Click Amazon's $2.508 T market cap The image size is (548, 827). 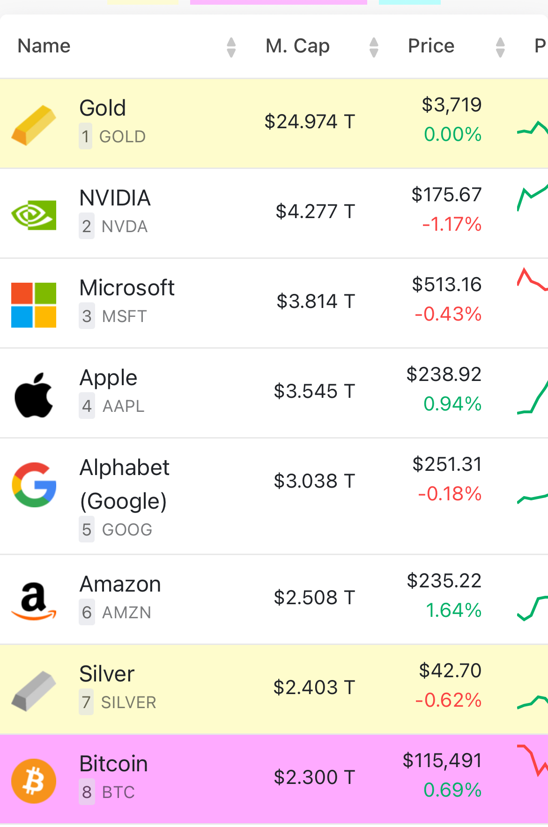(314, 597)
